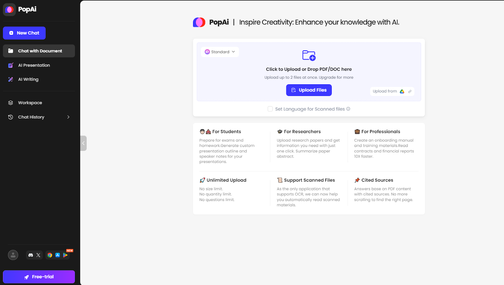Click the For Students heading

pyautogui.click(x=226, y=131)
